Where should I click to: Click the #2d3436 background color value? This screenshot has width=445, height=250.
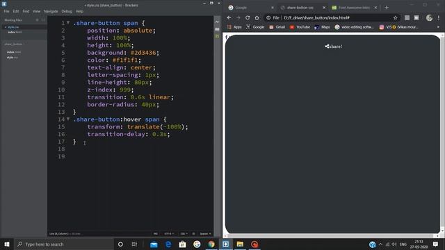click(x=143, y=53)
